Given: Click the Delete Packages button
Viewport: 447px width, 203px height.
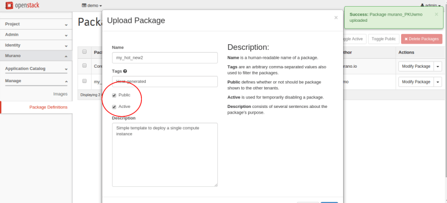Looking at the screenshot, I should tap(422, 39).
